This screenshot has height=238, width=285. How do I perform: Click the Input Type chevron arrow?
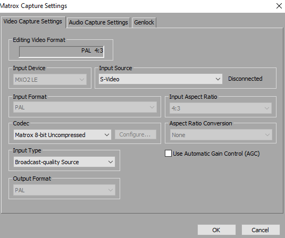coord(111,161)
